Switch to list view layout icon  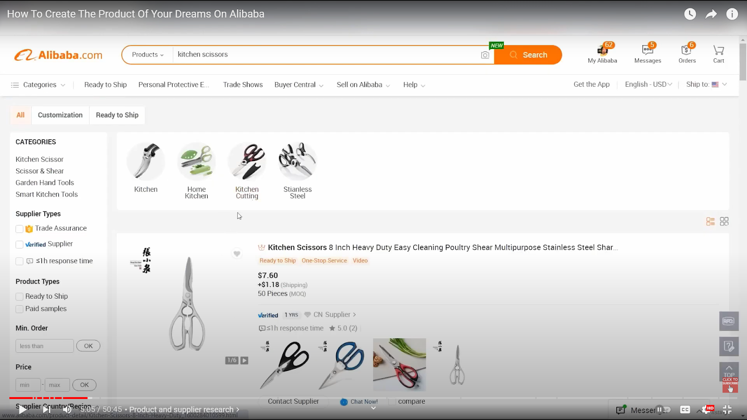[711, 222]
